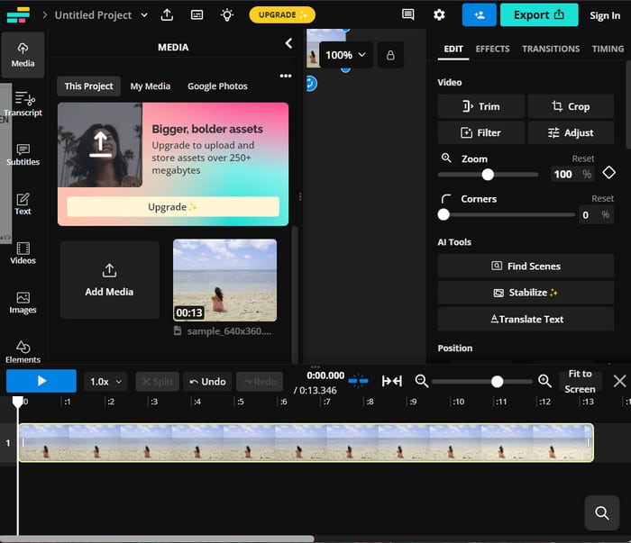Screen dimensions: 631x543
Task: Click the Sign In link
Action: (x=605, y=15)
